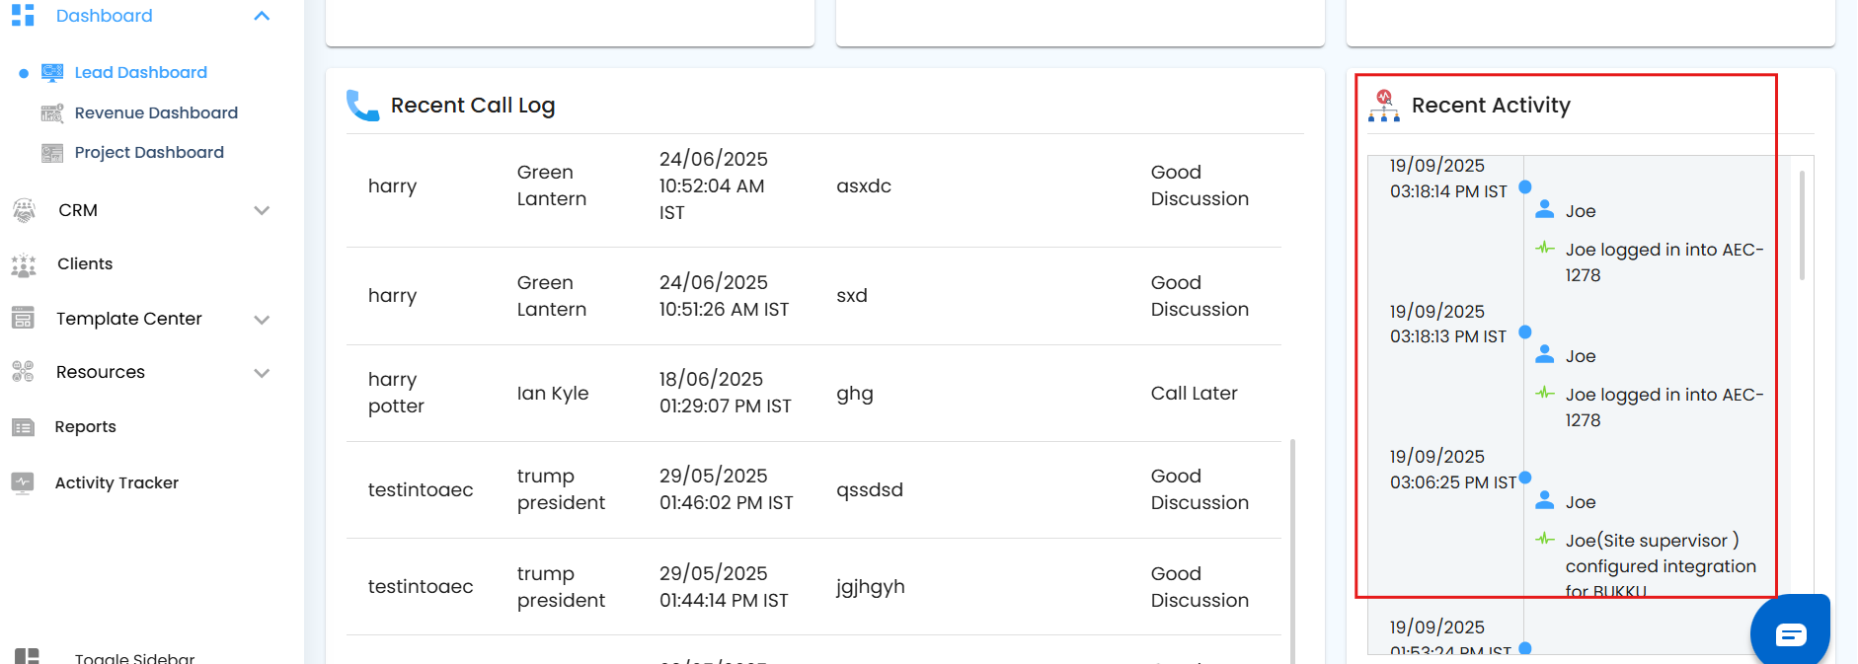Click the Recent Activity scrollbar thumb
Image resolution: width=1858 pixels, height=664 pixels.
1802,226
